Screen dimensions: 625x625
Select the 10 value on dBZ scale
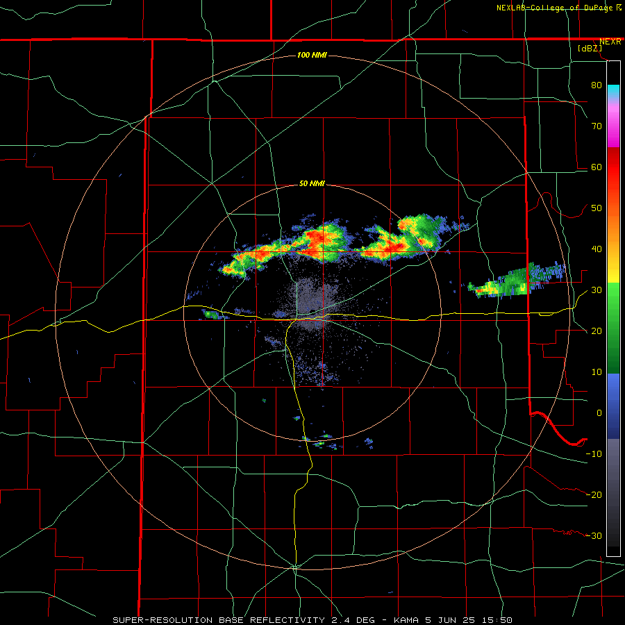(x=597, y=372)
